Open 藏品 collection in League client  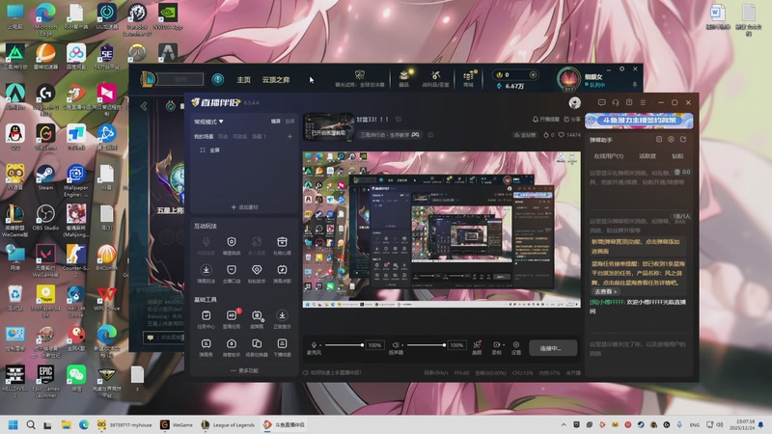(x=404, y=78)
